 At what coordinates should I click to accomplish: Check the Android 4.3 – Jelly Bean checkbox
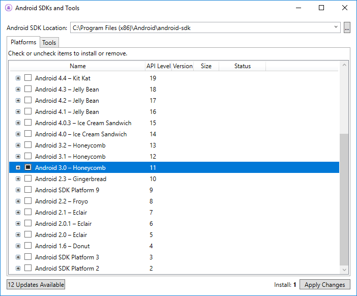28,89
